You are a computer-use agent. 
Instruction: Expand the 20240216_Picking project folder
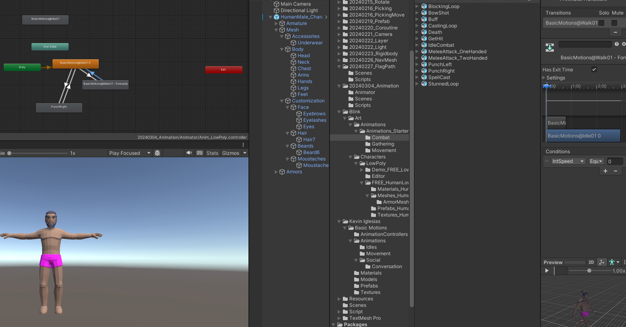[x=339, y=8]
